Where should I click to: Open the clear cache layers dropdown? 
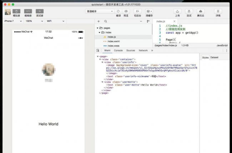(149, 11)
